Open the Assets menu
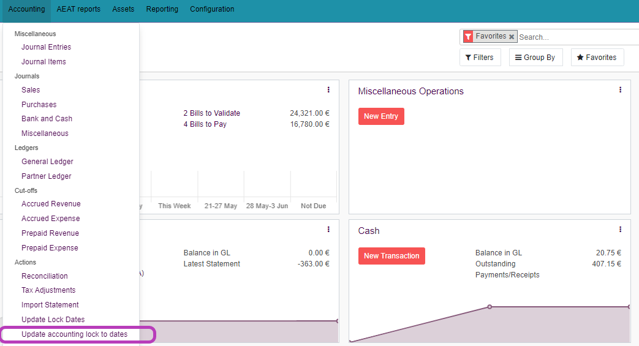Screen dimensions: 639x346 click(x=123, y=9)
